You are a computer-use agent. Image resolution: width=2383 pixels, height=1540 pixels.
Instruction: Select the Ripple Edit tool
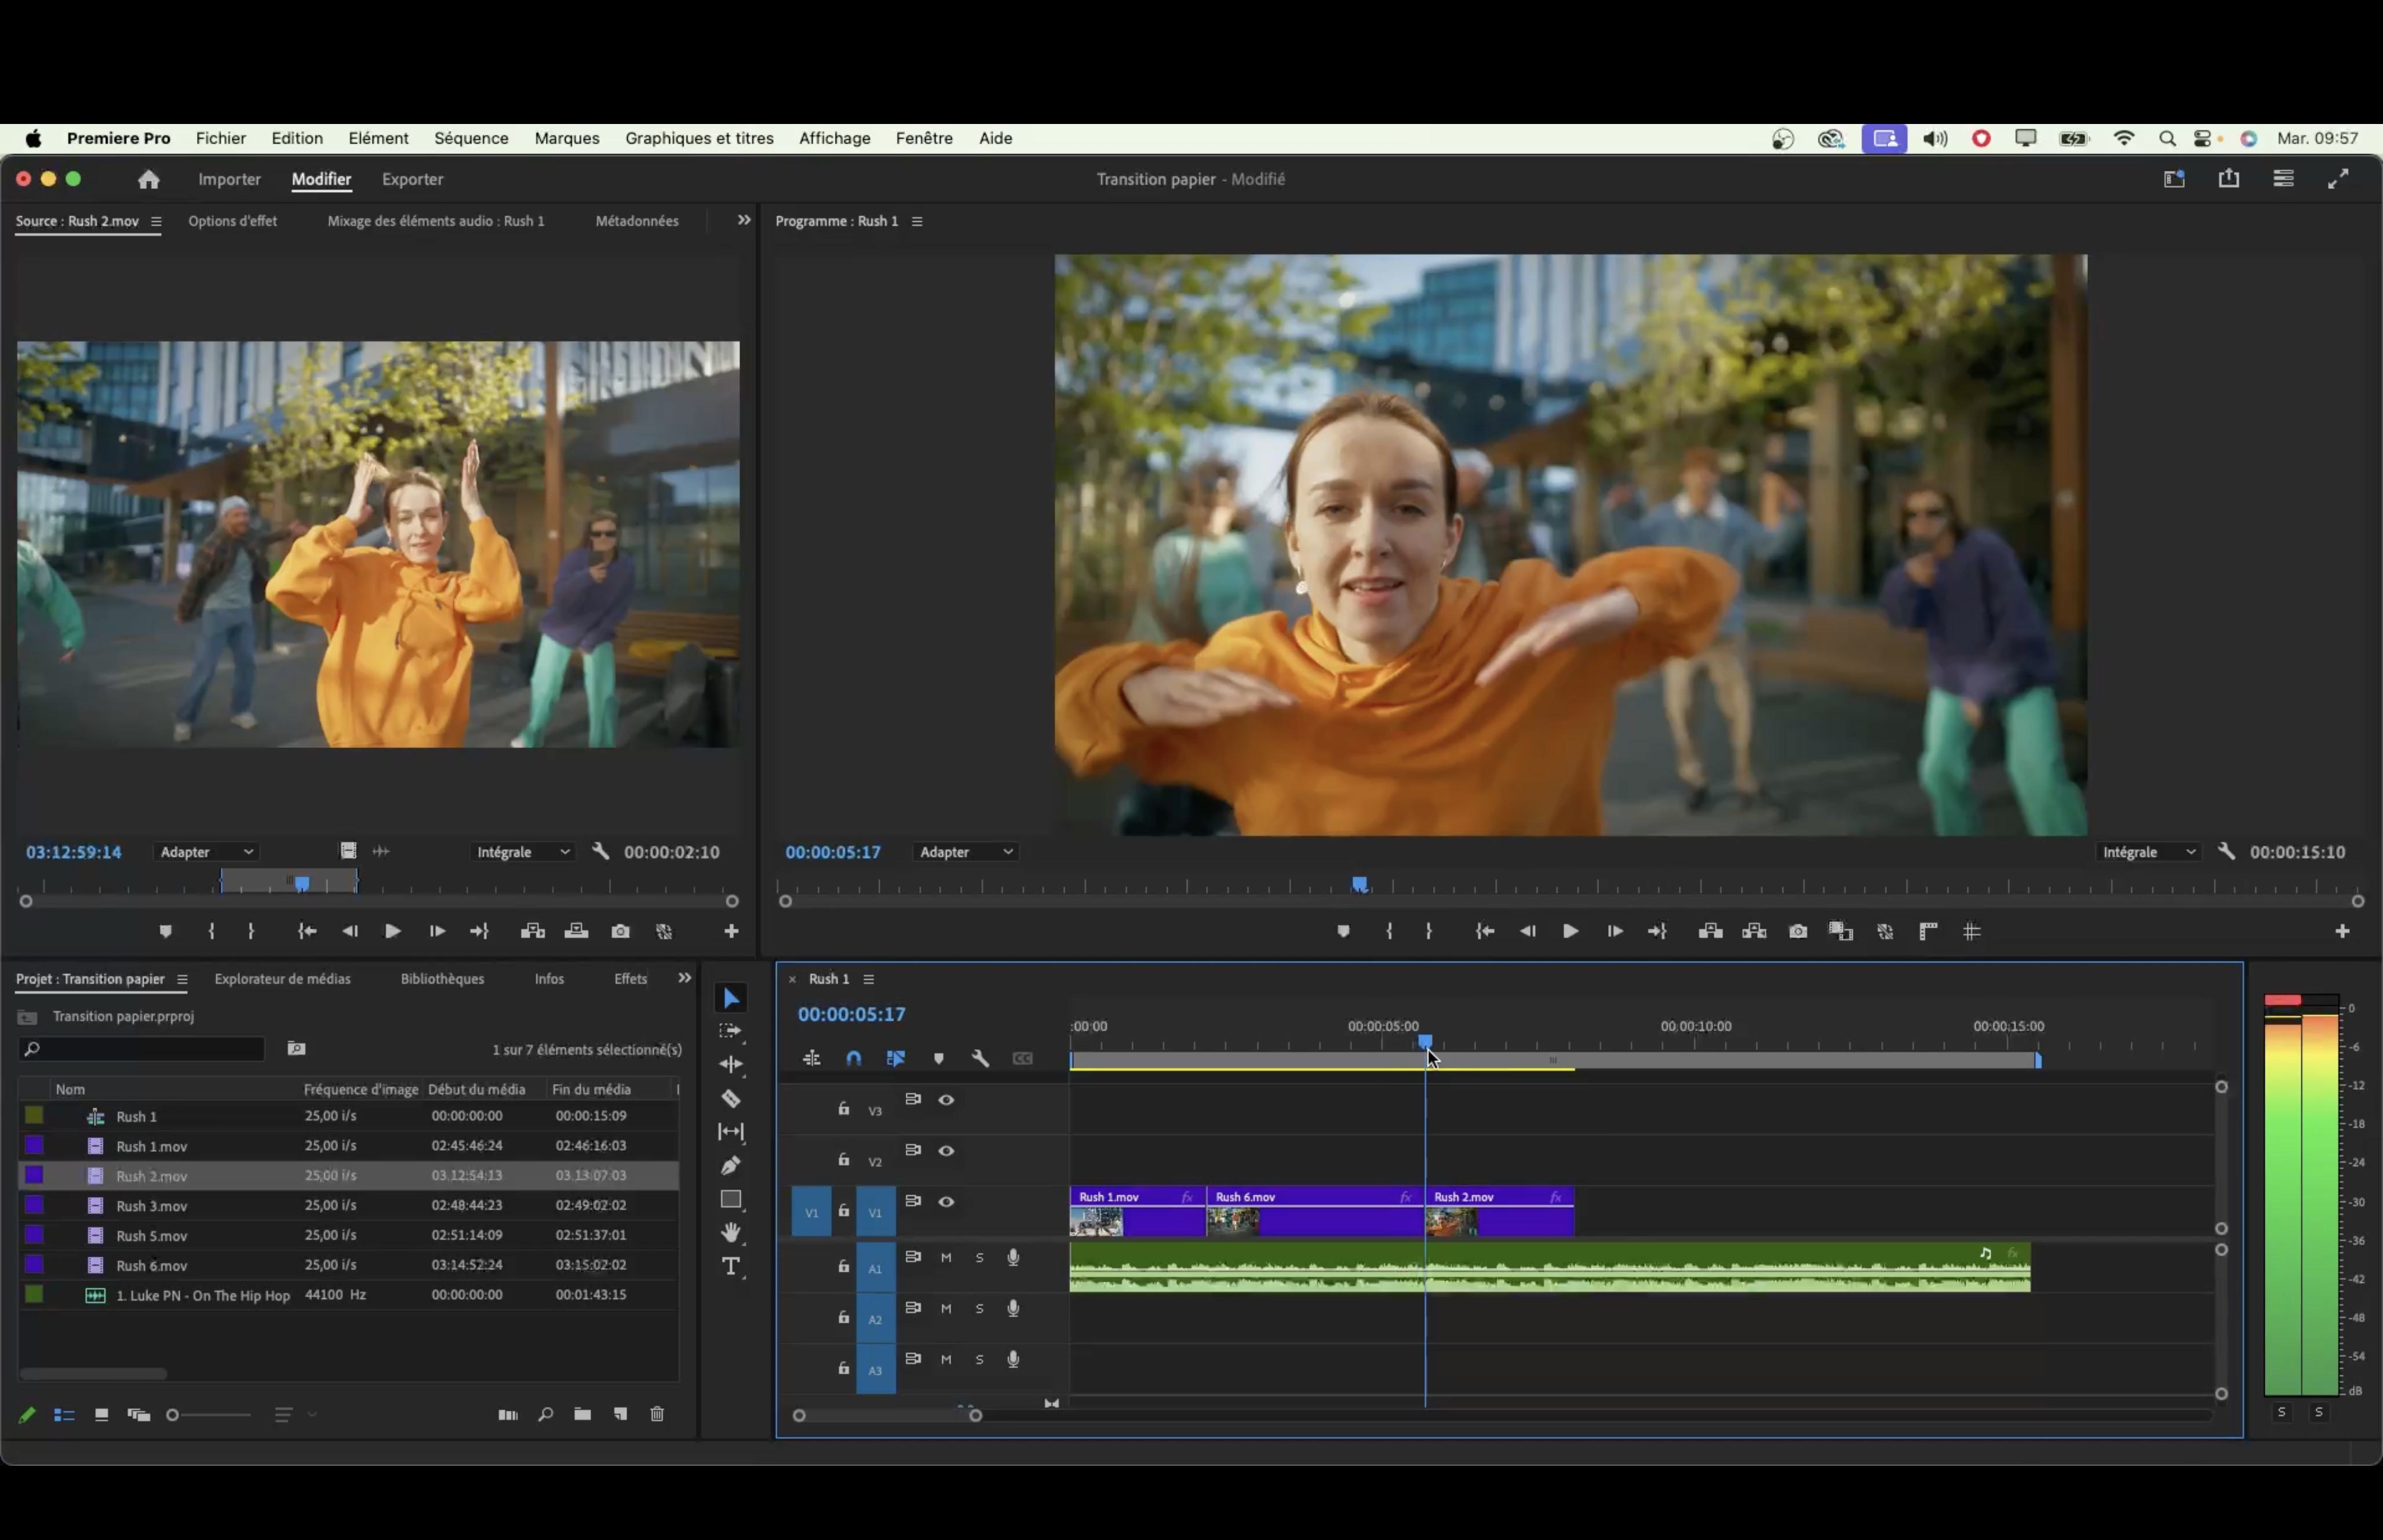[731, 1064]
